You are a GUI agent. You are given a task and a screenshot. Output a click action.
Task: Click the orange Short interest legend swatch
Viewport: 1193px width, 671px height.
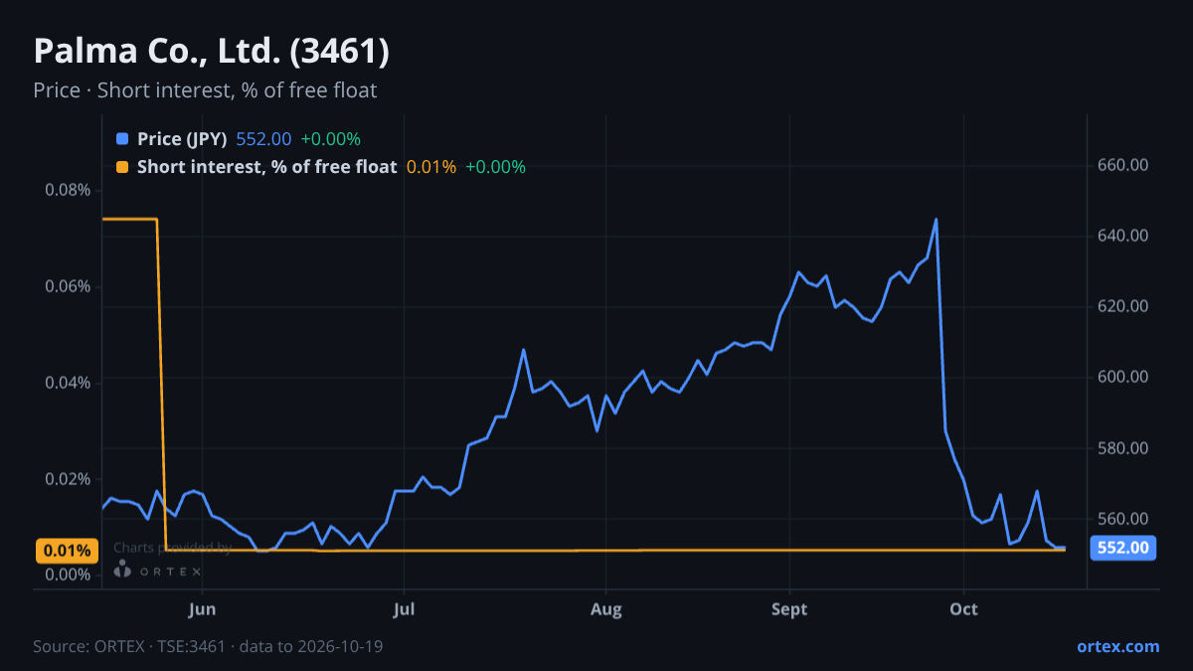(x=122, y=167)
